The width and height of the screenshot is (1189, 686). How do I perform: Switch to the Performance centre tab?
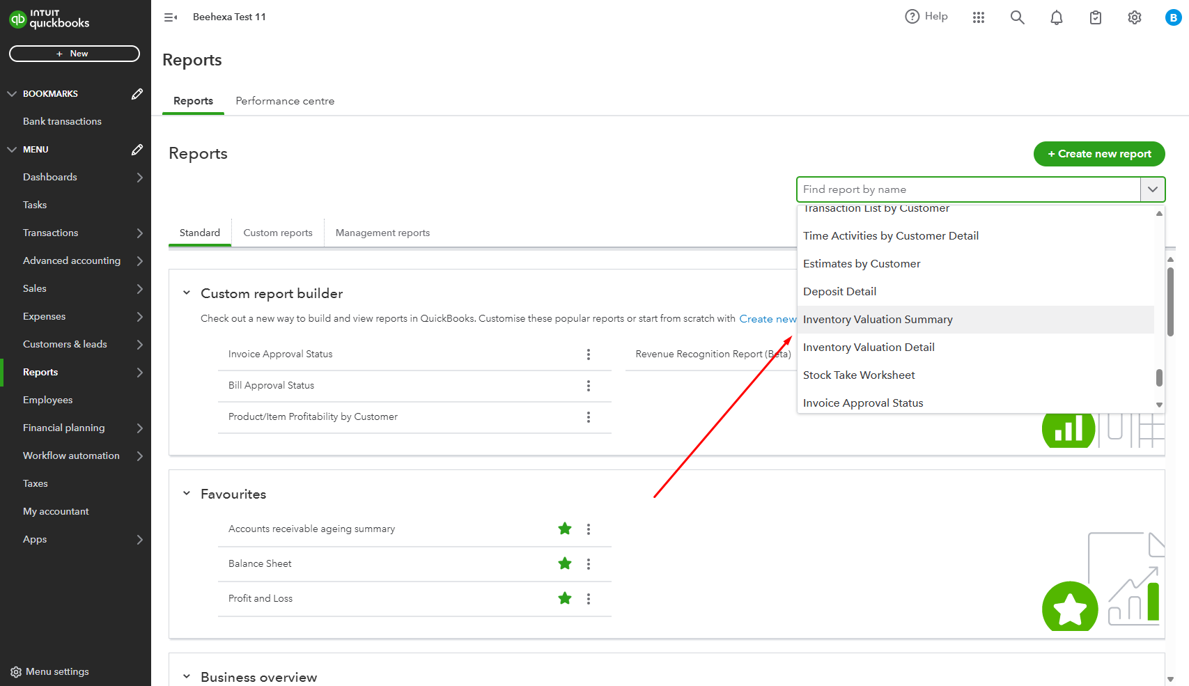pyautogui.click(x=284, y=100)
